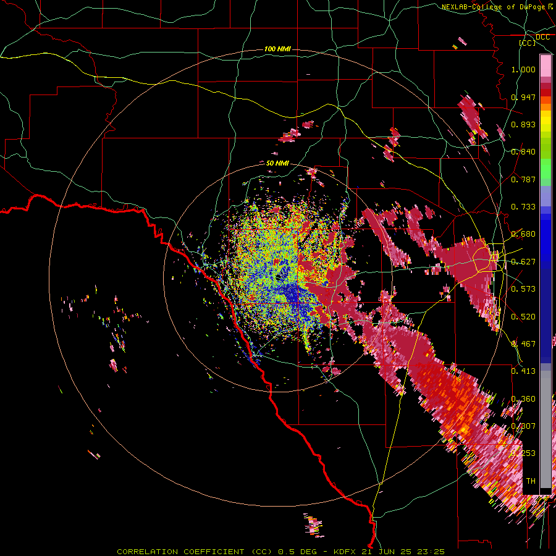
Task: Click the "100 NMI" range ring label
Action: pos(277,49)
